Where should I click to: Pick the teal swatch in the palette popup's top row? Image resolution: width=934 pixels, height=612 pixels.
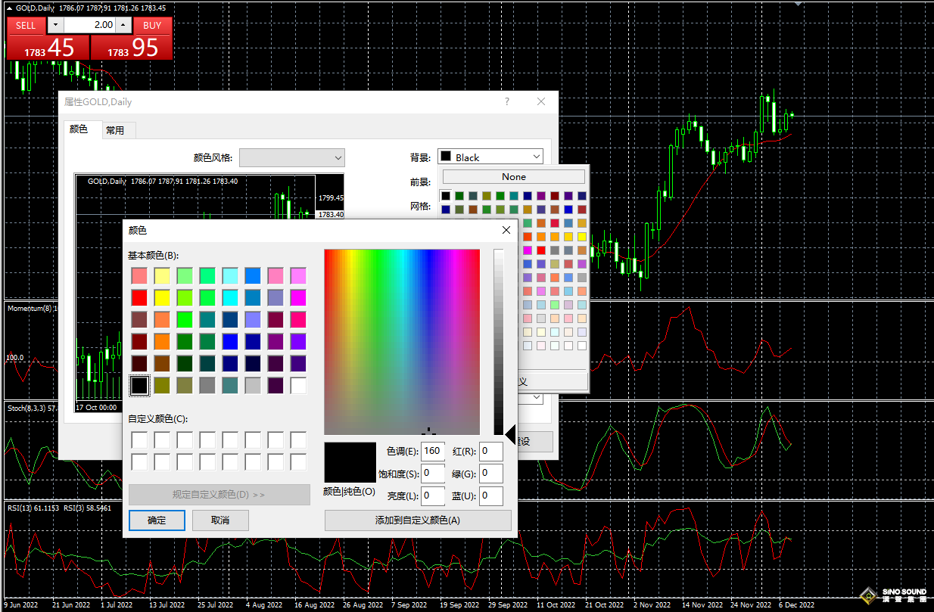pyautogui.click(x=514, y=196)
